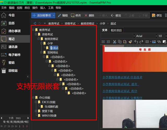
Task: Open link 小学教师资格证面试 信息技术
Action: [x=122, y=77]
